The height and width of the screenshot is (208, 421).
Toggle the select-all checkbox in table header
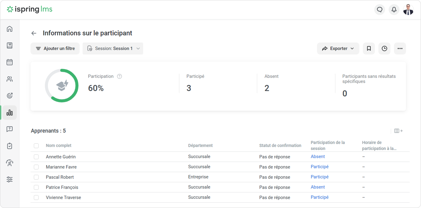click(x=36, y=146)
